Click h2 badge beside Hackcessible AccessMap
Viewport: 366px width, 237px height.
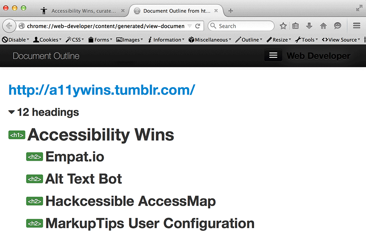pyautogui.click(x=35, y=201)
